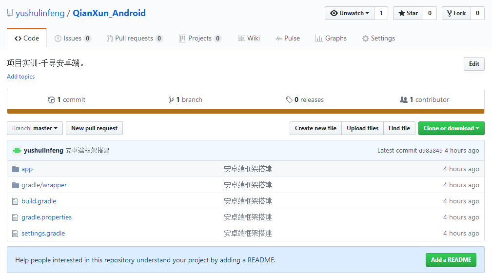
Task: Open settings.gradle file
Action: pos(43,234)
